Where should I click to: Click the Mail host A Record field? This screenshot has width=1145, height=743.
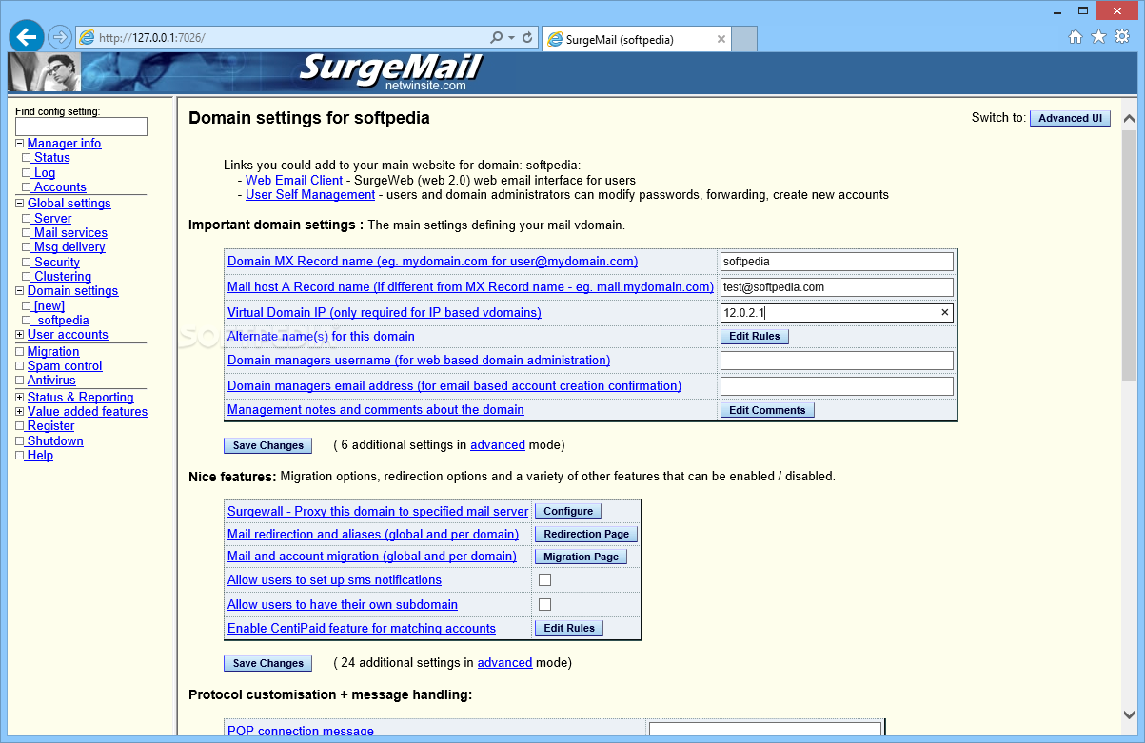tap(837, 287)
